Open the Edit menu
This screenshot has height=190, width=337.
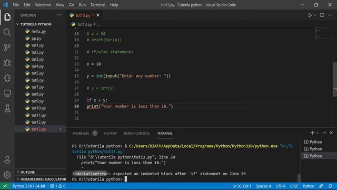tap(27, 5)
